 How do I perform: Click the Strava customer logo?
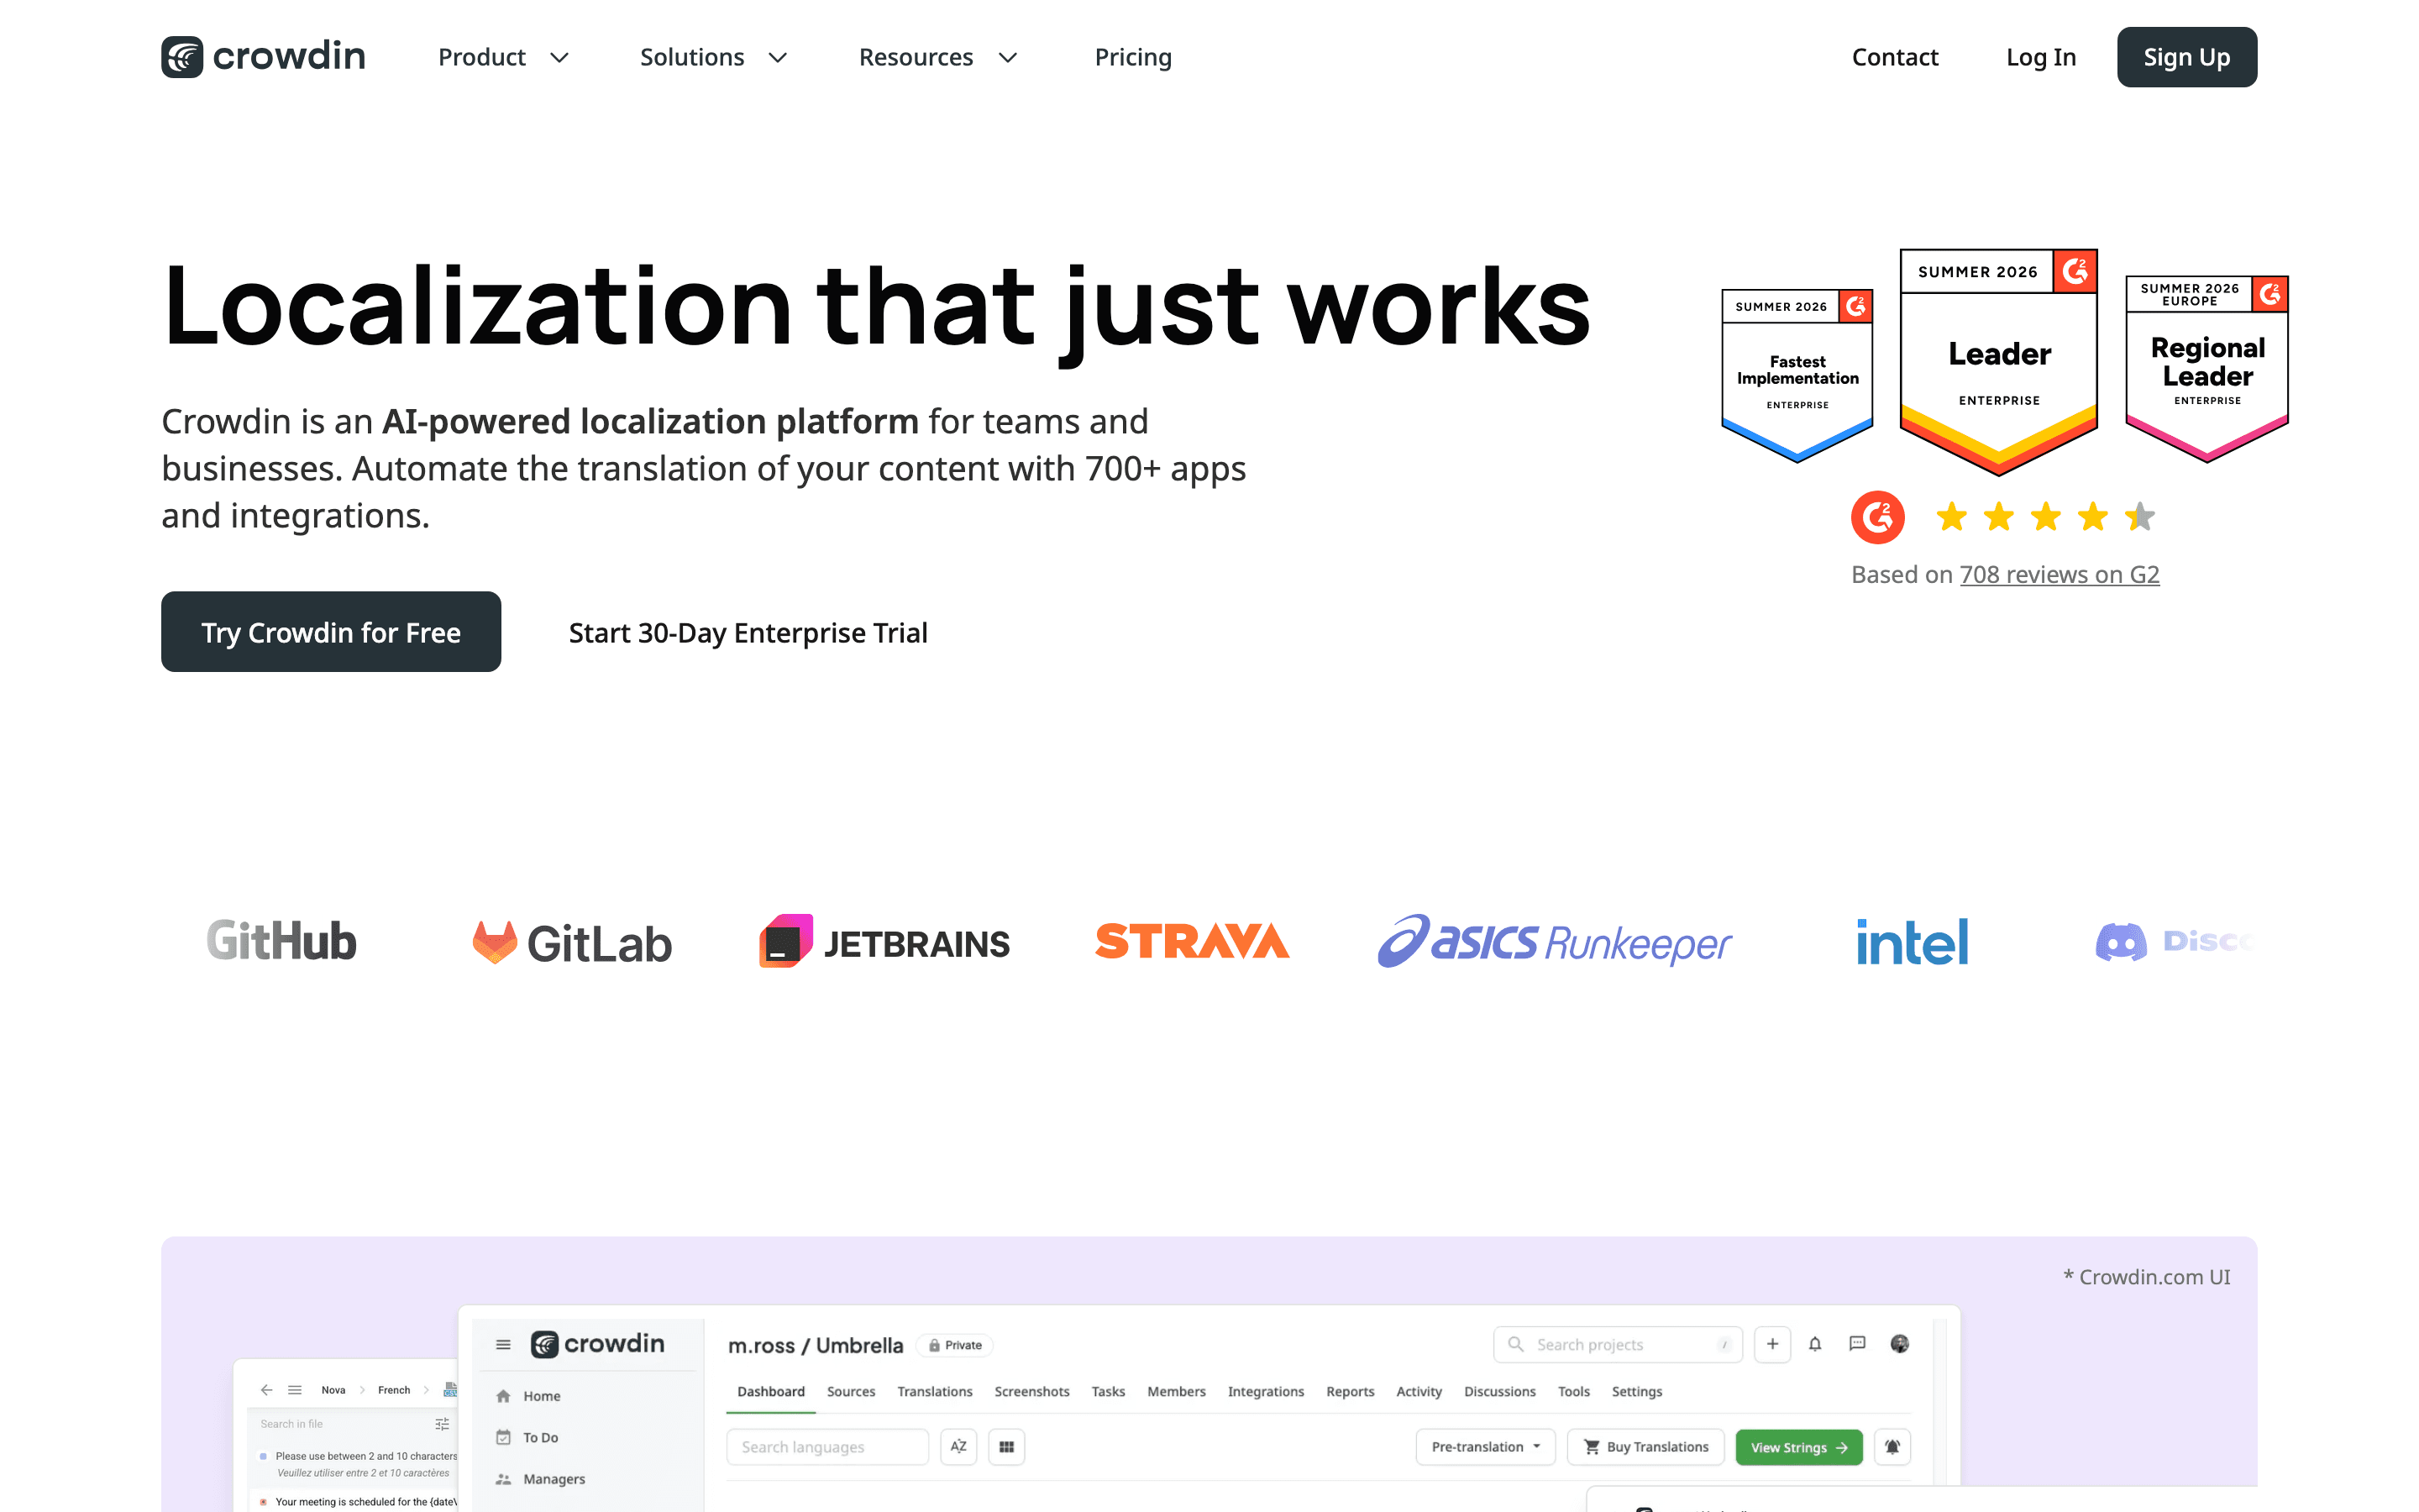1192,941
